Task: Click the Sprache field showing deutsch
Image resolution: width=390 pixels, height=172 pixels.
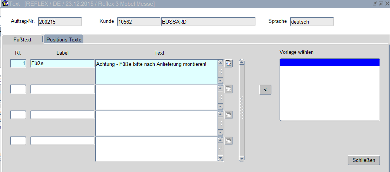Action: [x=311, y=22]
